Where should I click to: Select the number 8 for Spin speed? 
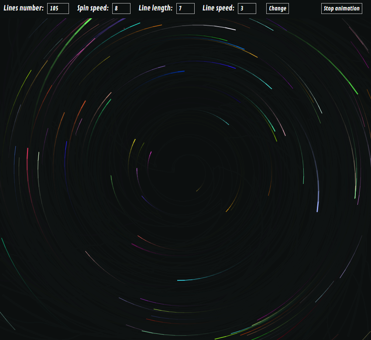pos(117,8)
